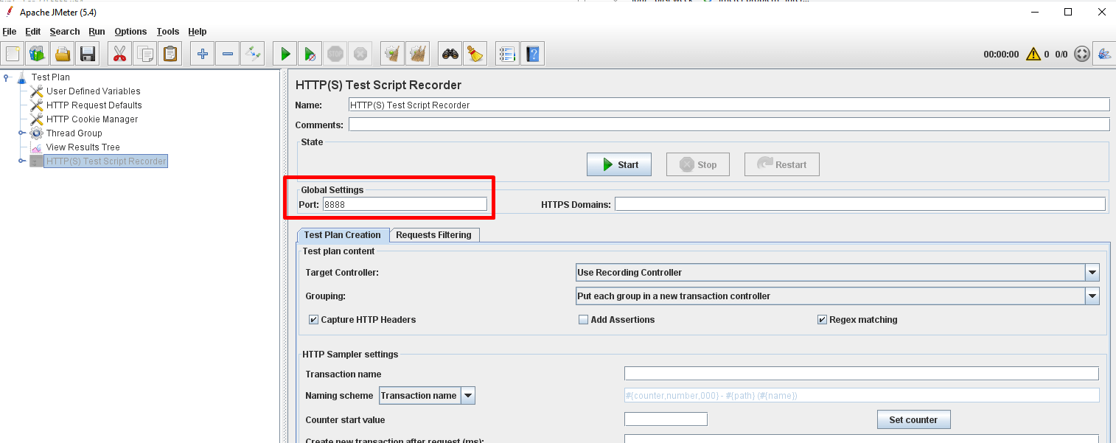Click the yellow warning log icon

pyautogui.click(x=1033, y=54)
